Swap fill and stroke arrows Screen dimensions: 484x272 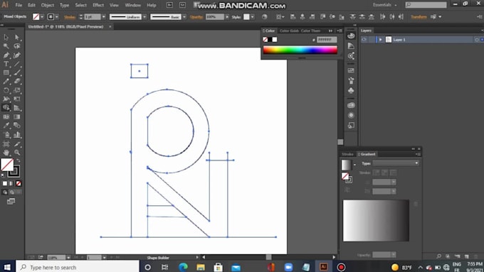pos(19,161)
